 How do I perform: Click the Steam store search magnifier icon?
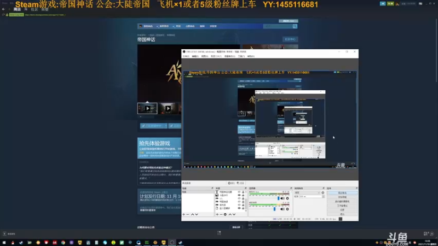[x=295, y=26]
